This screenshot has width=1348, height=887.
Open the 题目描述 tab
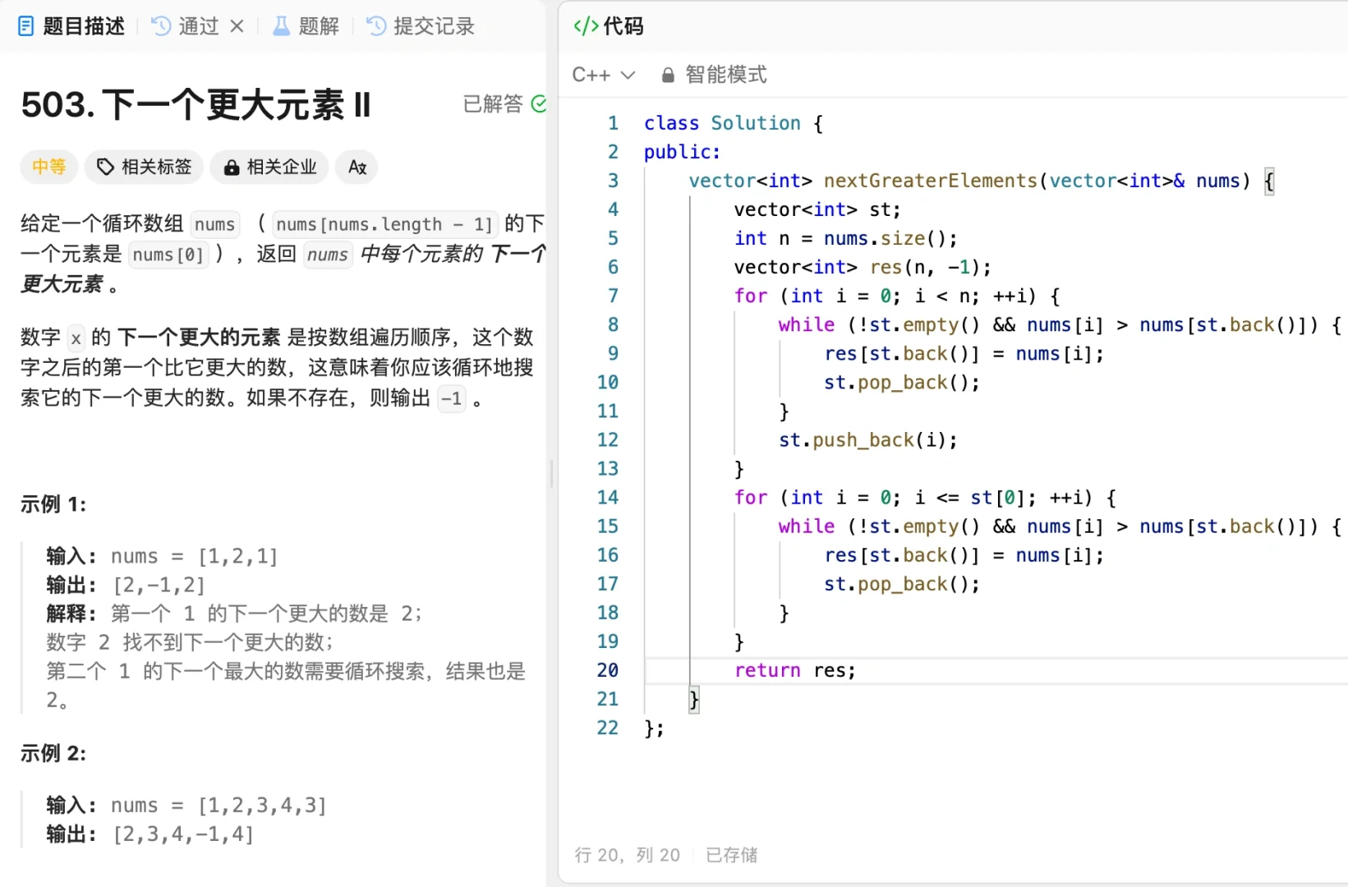pos(71,26)
